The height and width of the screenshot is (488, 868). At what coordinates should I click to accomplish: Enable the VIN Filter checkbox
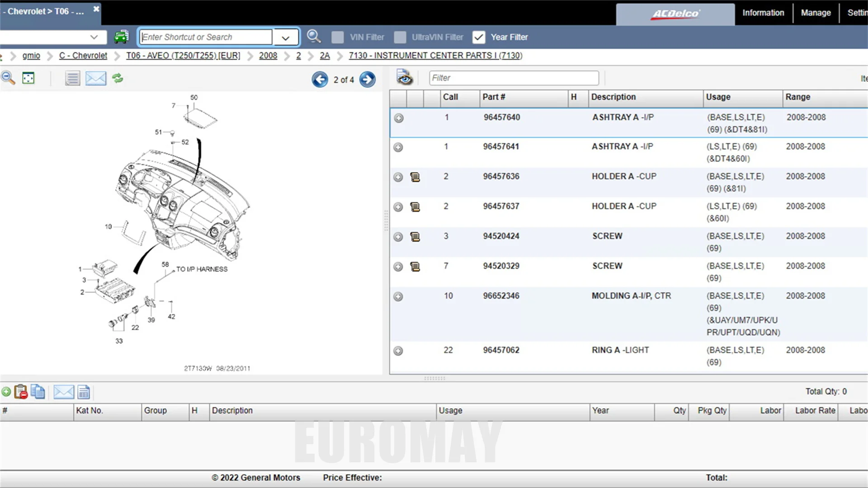[x=338, y=37]
